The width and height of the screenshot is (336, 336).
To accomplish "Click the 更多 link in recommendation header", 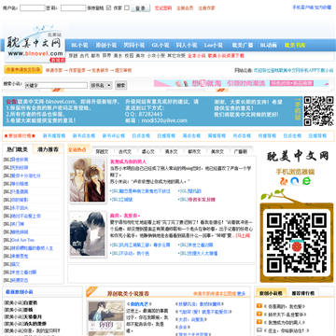I will [241, 293].
